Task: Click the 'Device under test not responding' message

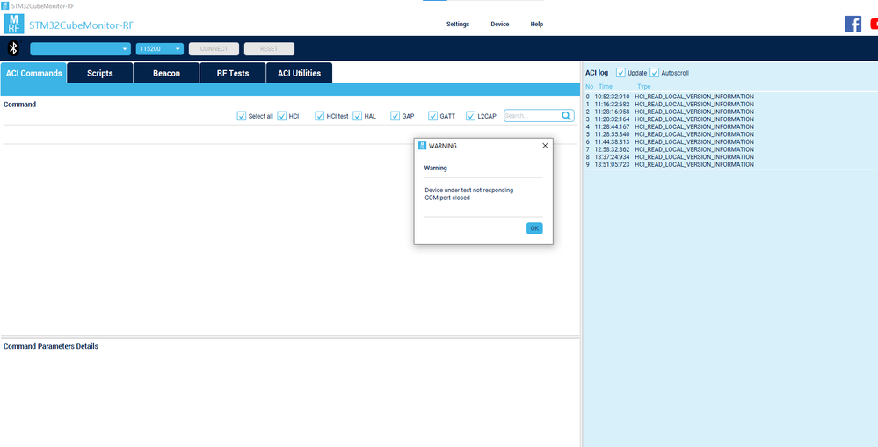Action: click(468, 191)
